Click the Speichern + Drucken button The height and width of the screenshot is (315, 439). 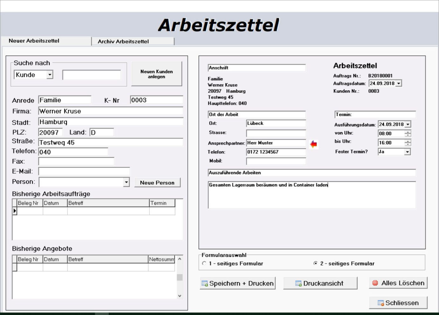pos(238,283)
